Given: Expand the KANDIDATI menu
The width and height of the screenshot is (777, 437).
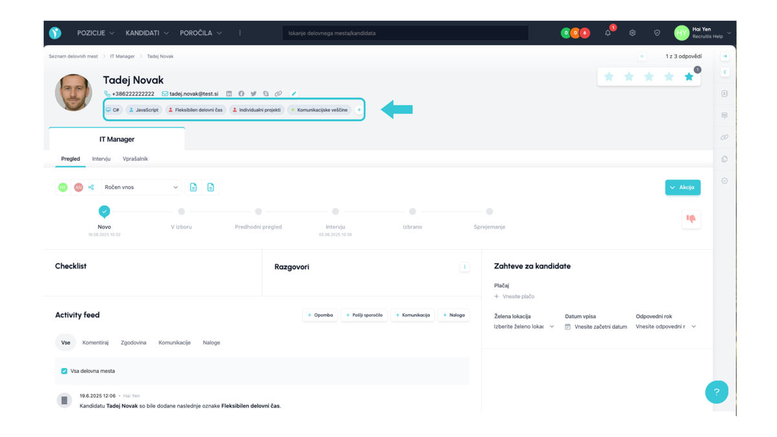Looking at the screenshot, I should (x=147, y=33).
